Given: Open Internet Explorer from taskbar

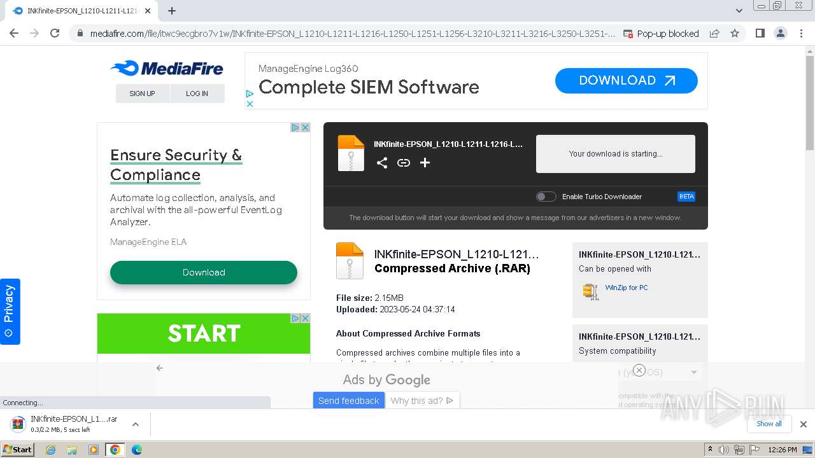Looking at the screenshot, I should [x=51, y=450].
